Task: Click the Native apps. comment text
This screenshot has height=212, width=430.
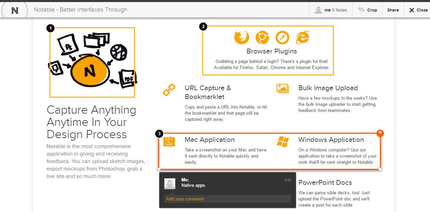Action: [x=194, y=185]
